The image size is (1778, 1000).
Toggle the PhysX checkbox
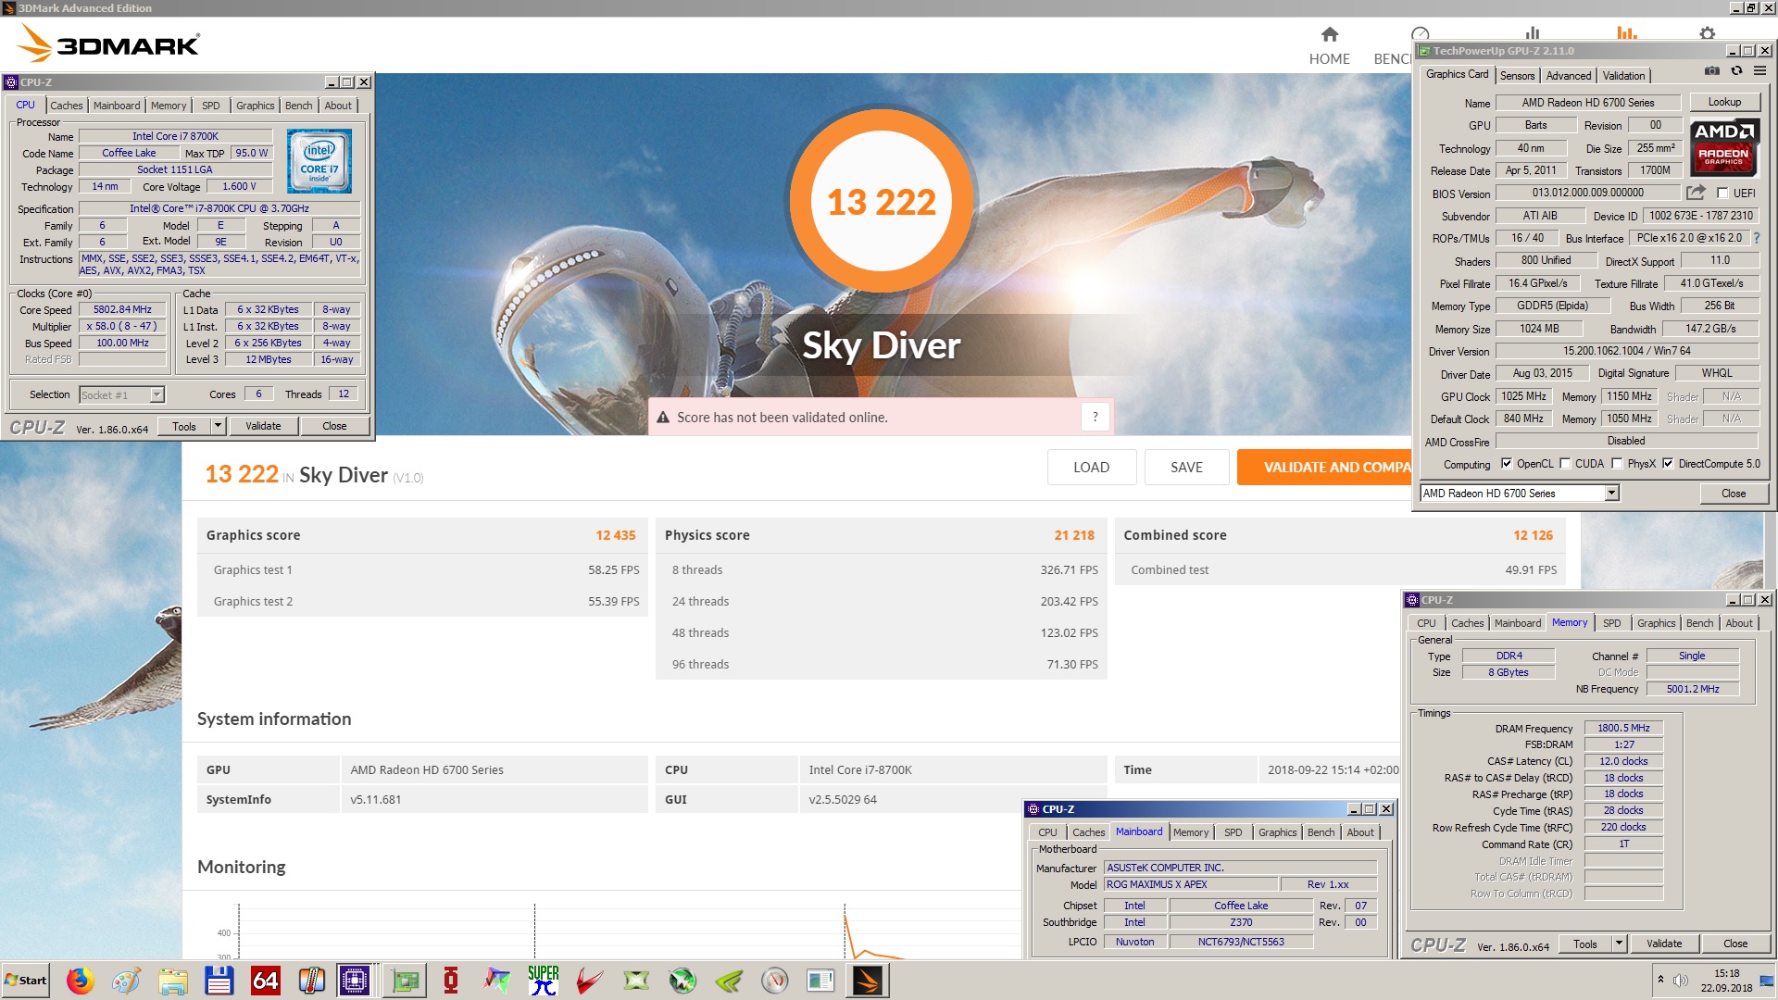(x=1617, y=464)
